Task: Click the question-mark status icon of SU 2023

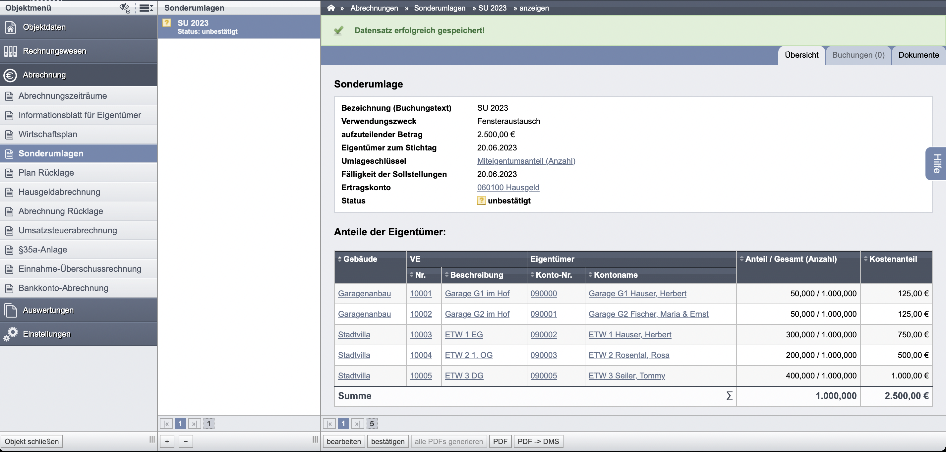Action: coord(167,23)
